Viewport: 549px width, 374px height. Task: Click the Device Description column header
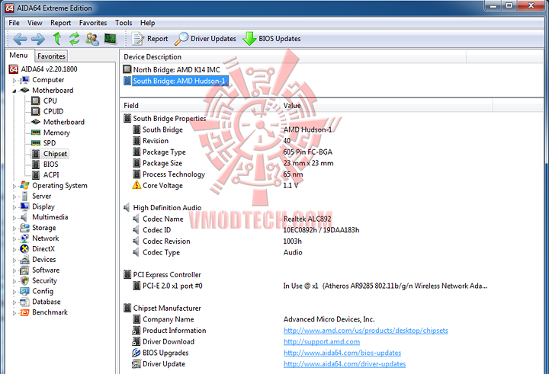293,56
